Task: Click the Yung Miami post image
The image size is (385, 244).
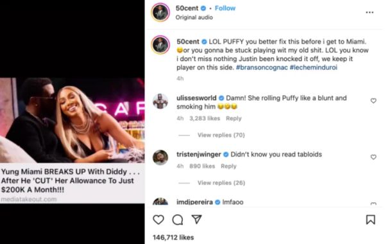Action: tap(72, 141)
